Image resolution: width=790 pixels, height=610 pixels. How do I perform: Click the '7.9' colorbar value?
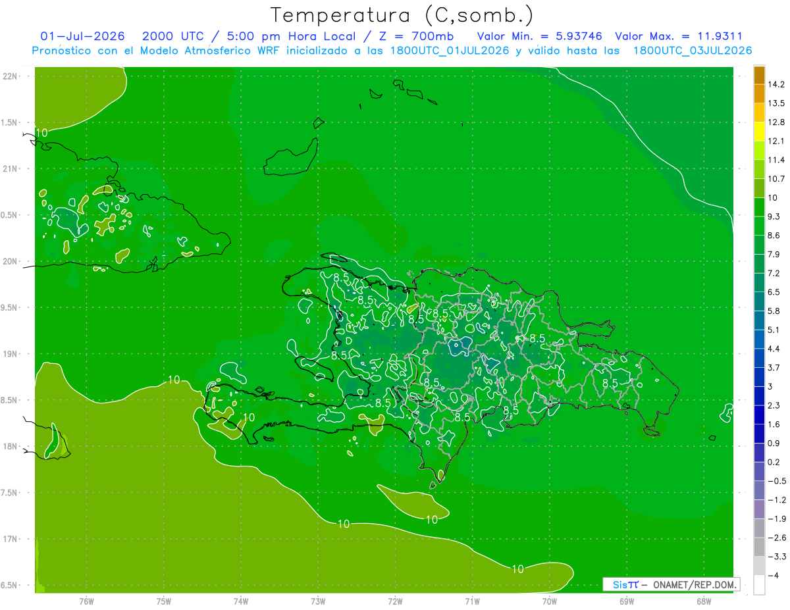click(774, 254)
